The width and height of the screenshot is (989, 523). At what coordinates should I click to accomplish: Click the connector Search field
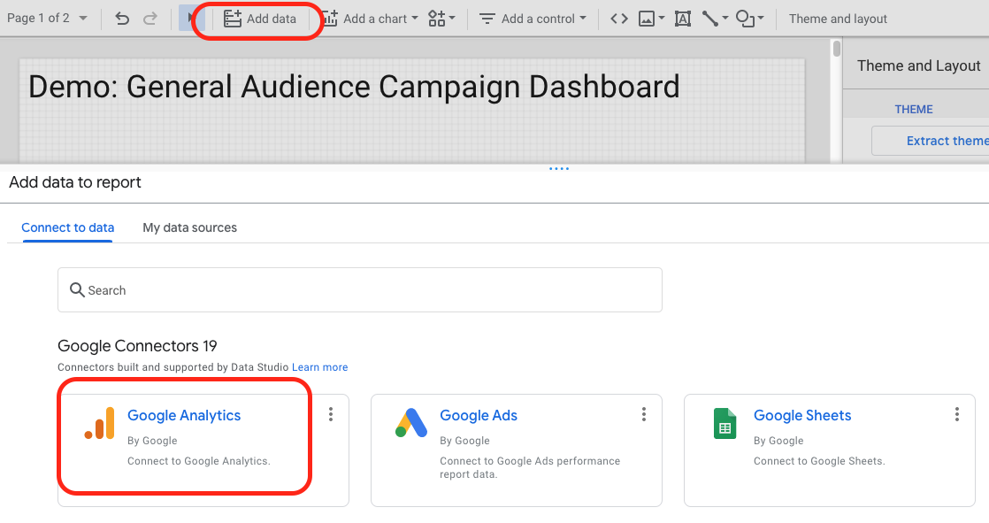coord(359,290)
